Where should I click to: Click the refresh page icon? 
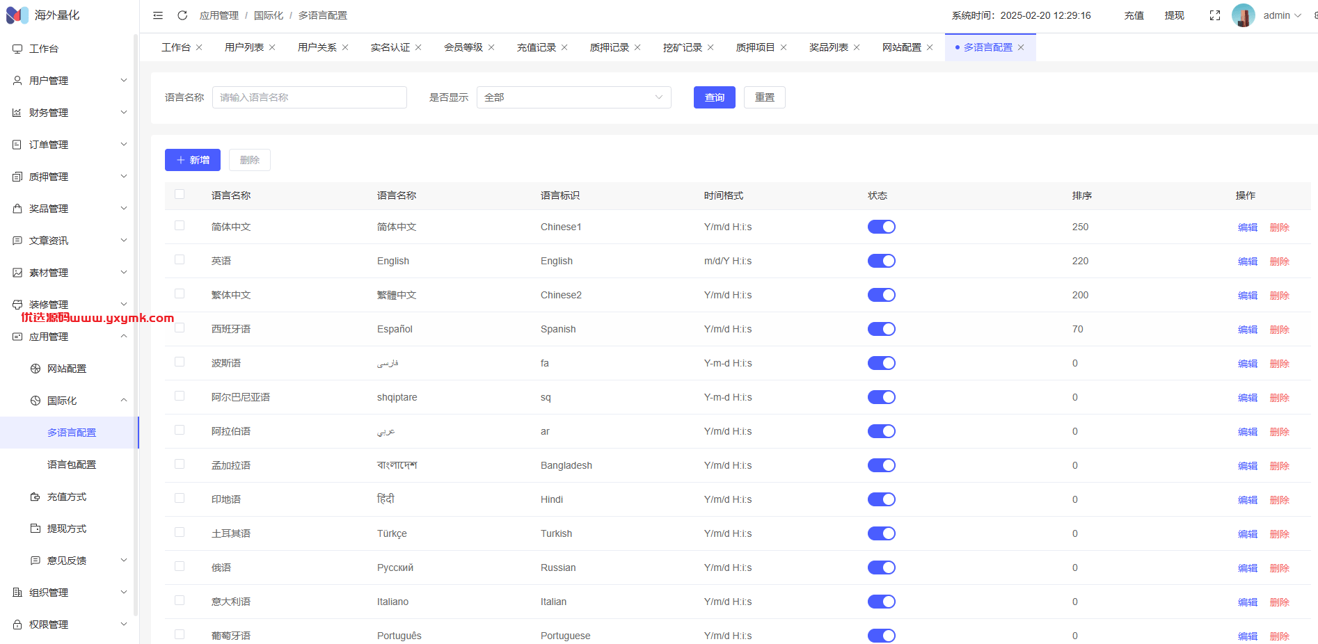coord(182,15)
